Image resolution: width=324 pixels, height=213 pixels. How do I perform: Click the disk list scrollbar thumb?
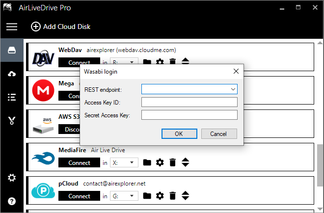click(320, 165)
